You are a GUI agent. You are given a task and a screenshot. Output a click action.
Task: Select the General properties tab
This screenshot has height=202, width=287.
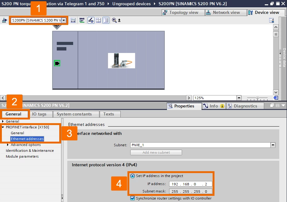[15, 114]
